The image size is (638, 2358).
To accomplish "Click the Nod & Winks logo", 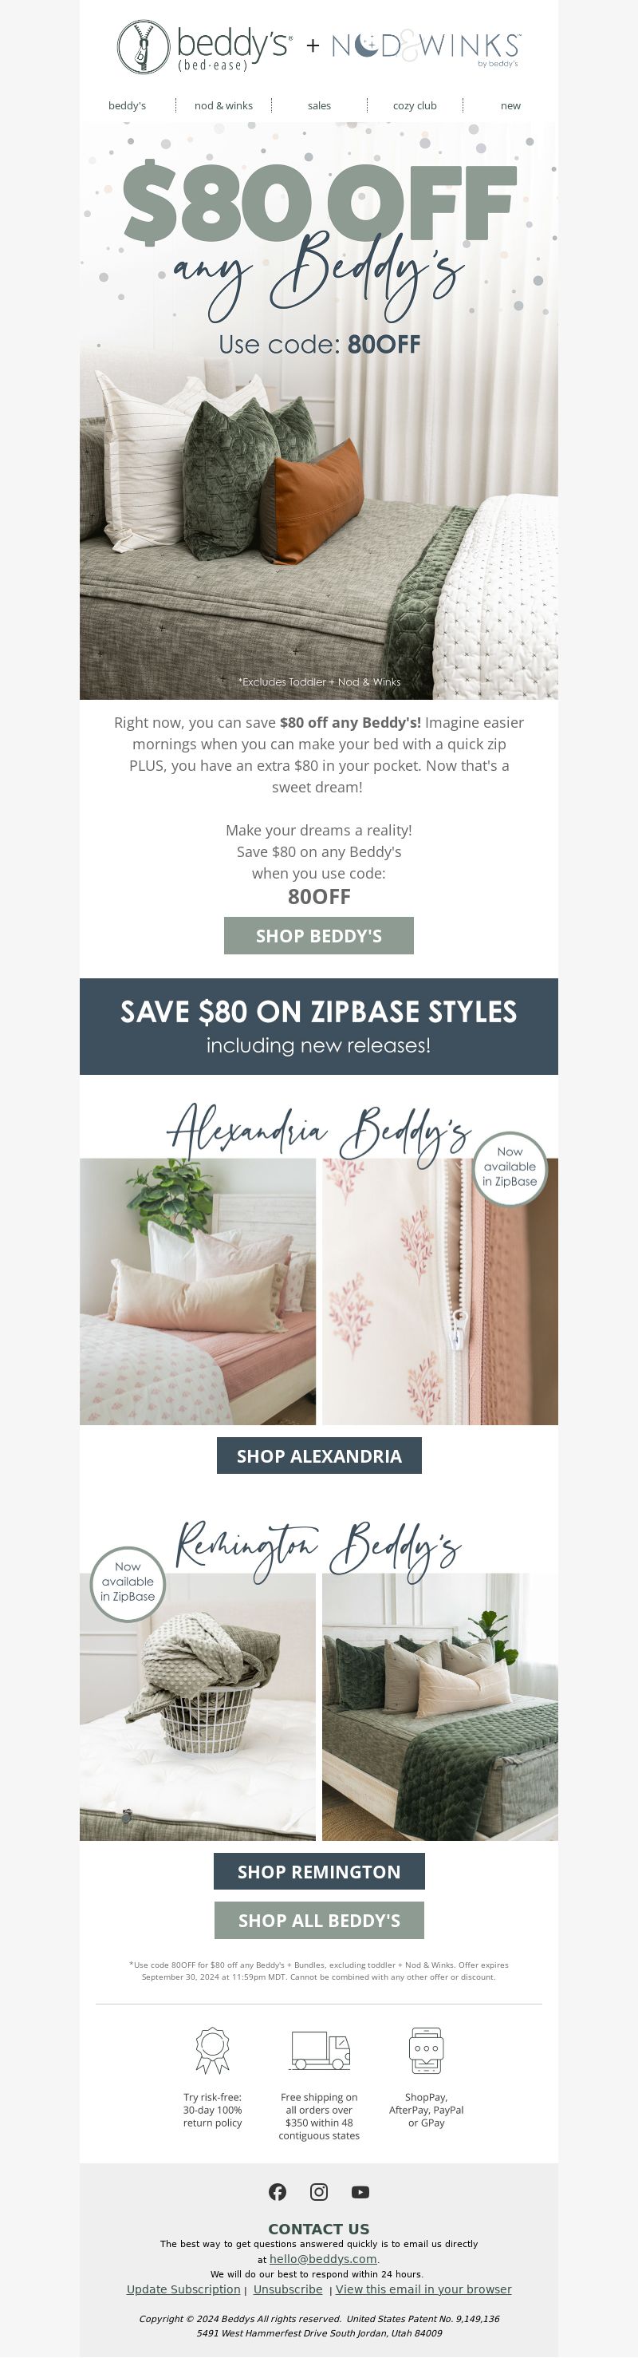I will (x=426, y=47).
